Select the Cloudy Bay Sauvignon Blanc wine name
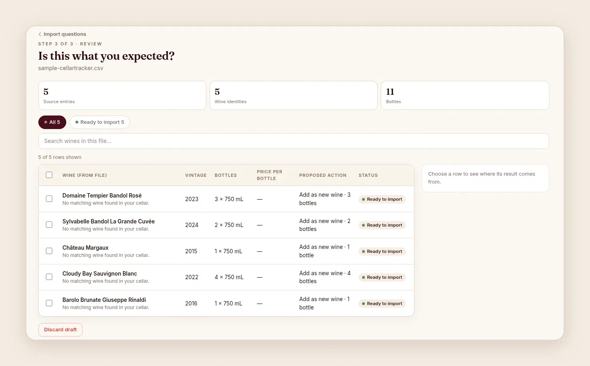 click(100, 274)
